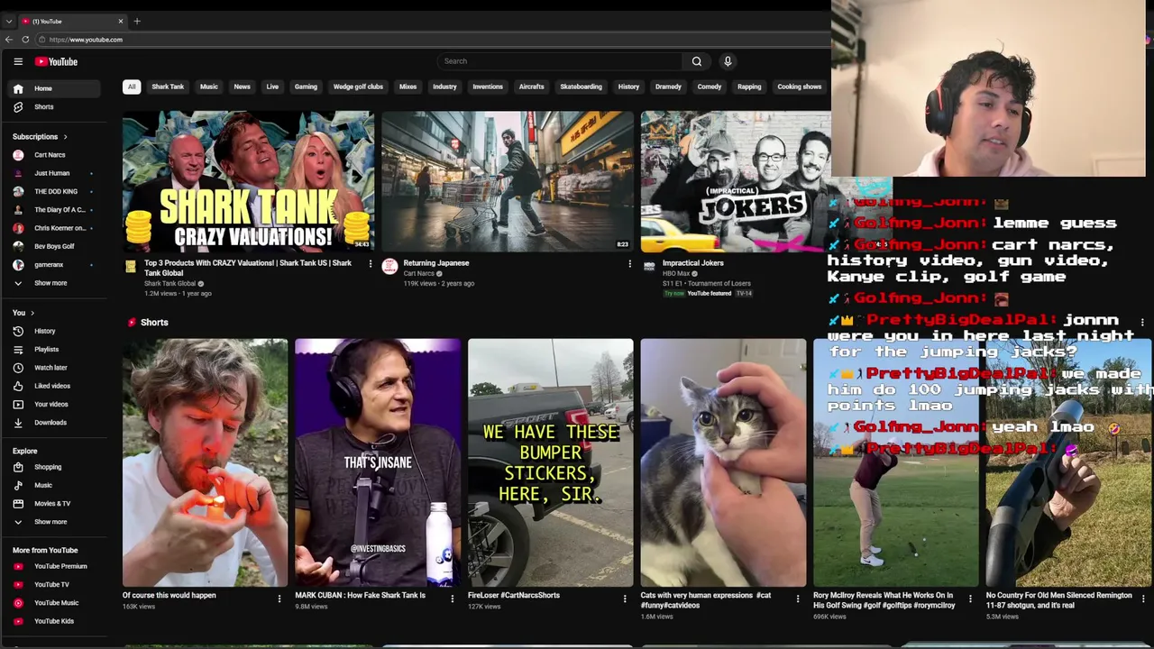Select the Gaming filter chip
The width and height of the screenshot is (1154, 649).
[306, 87]
